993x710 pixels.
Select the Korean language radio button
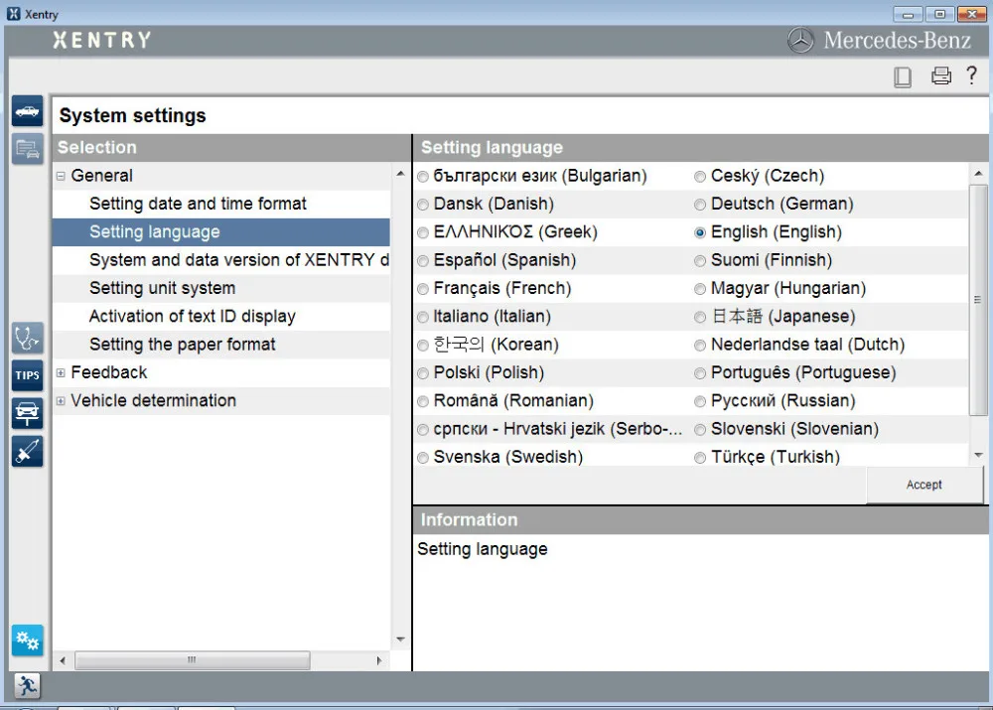423,346
